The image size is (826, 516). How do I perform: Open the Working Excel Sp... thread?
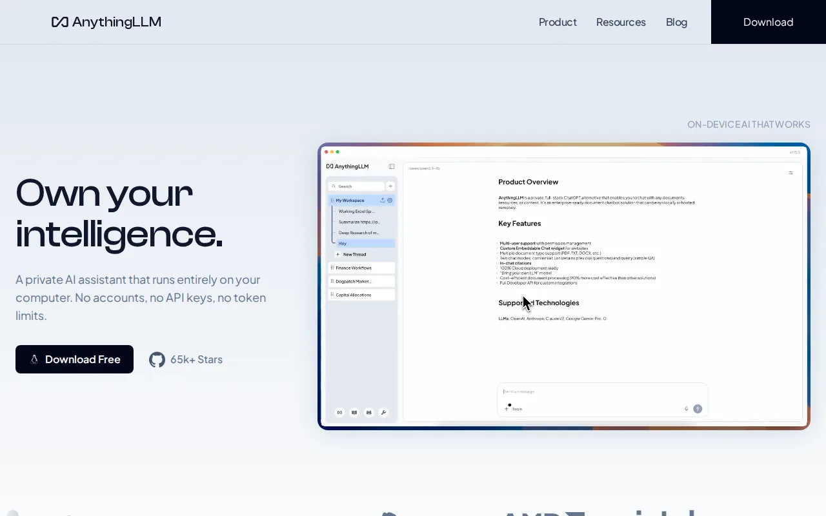click(356, 212)
